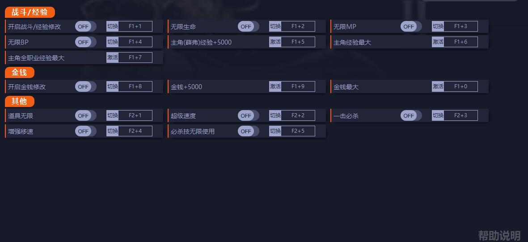Open the 帮助说明 help link
Screen dimensions: 528x242
click(499, 235)
